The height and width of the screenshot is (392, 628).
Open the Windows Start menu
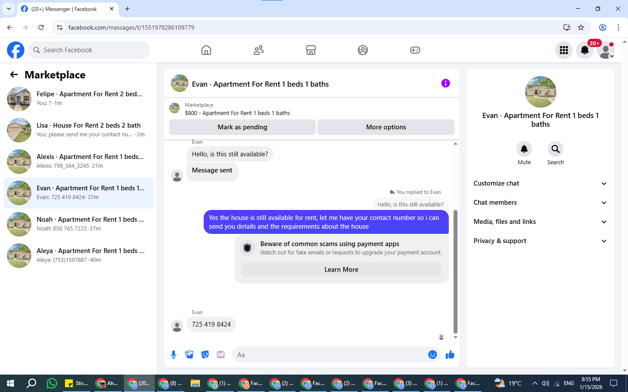tap(10, 383)
